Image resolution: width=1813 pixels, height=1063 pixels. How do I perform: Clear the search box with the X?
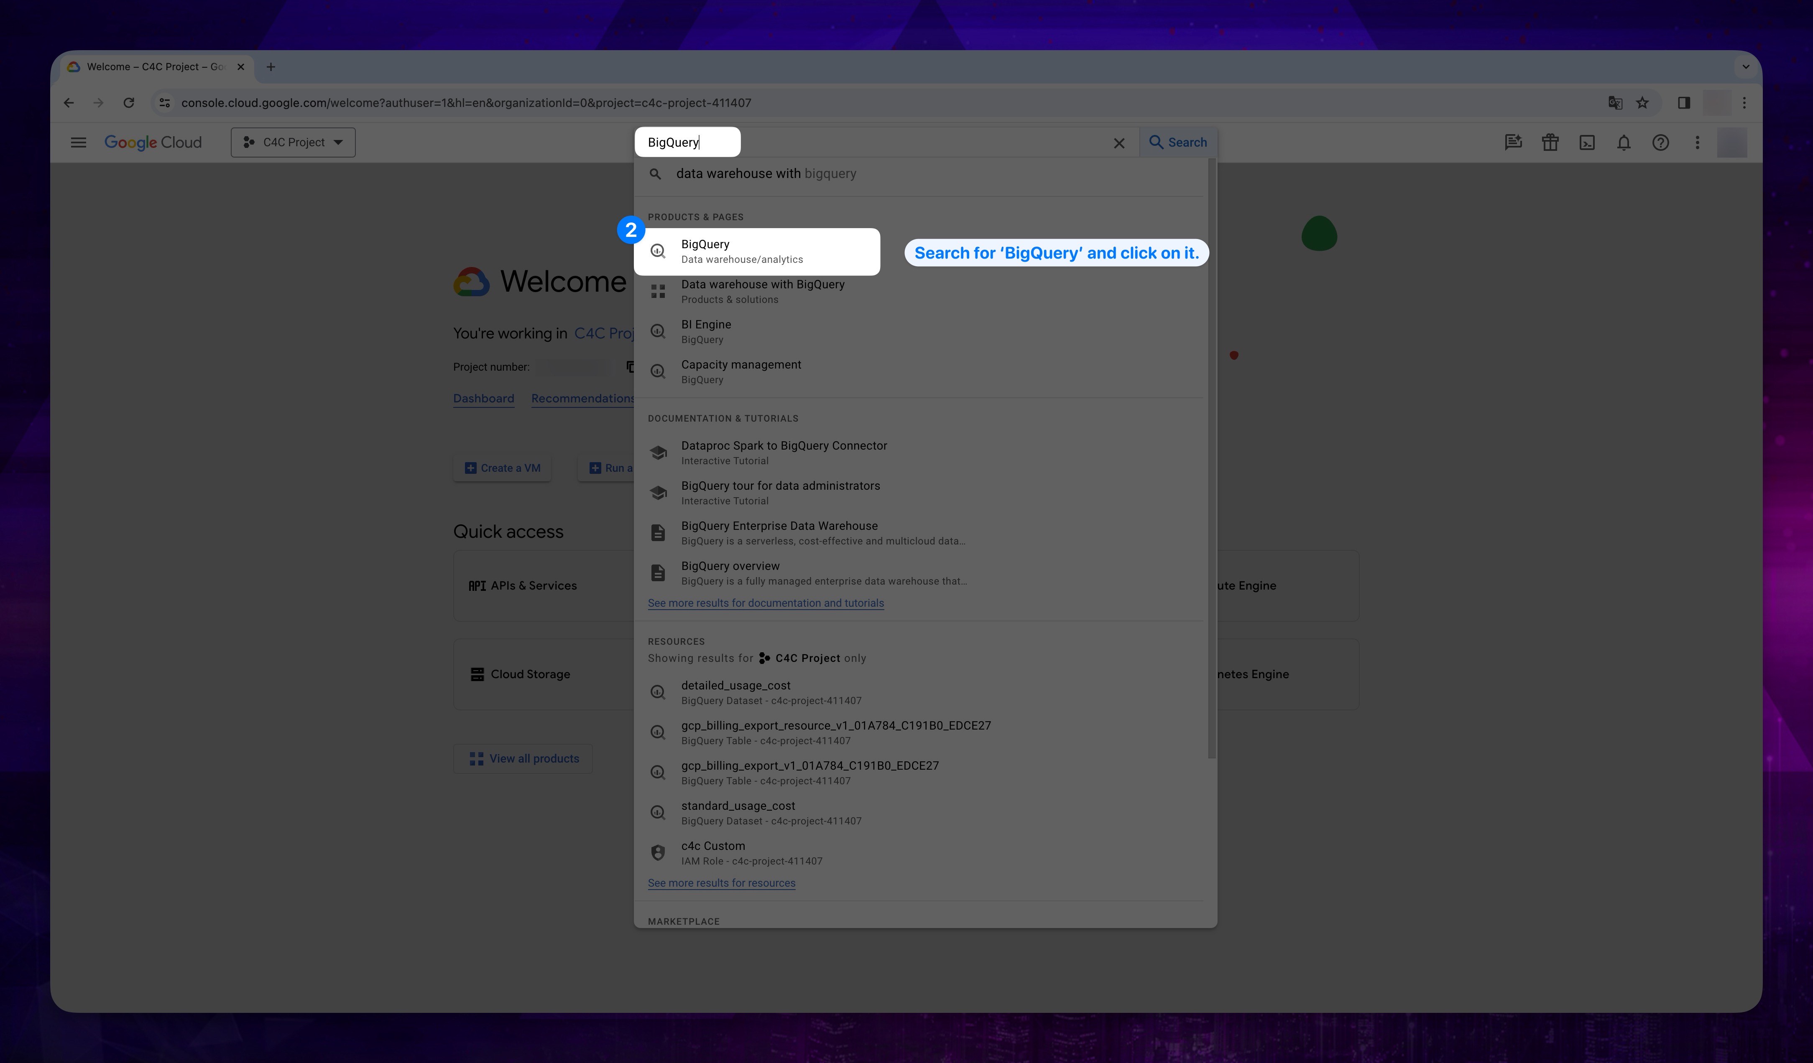click(1119, 143)
